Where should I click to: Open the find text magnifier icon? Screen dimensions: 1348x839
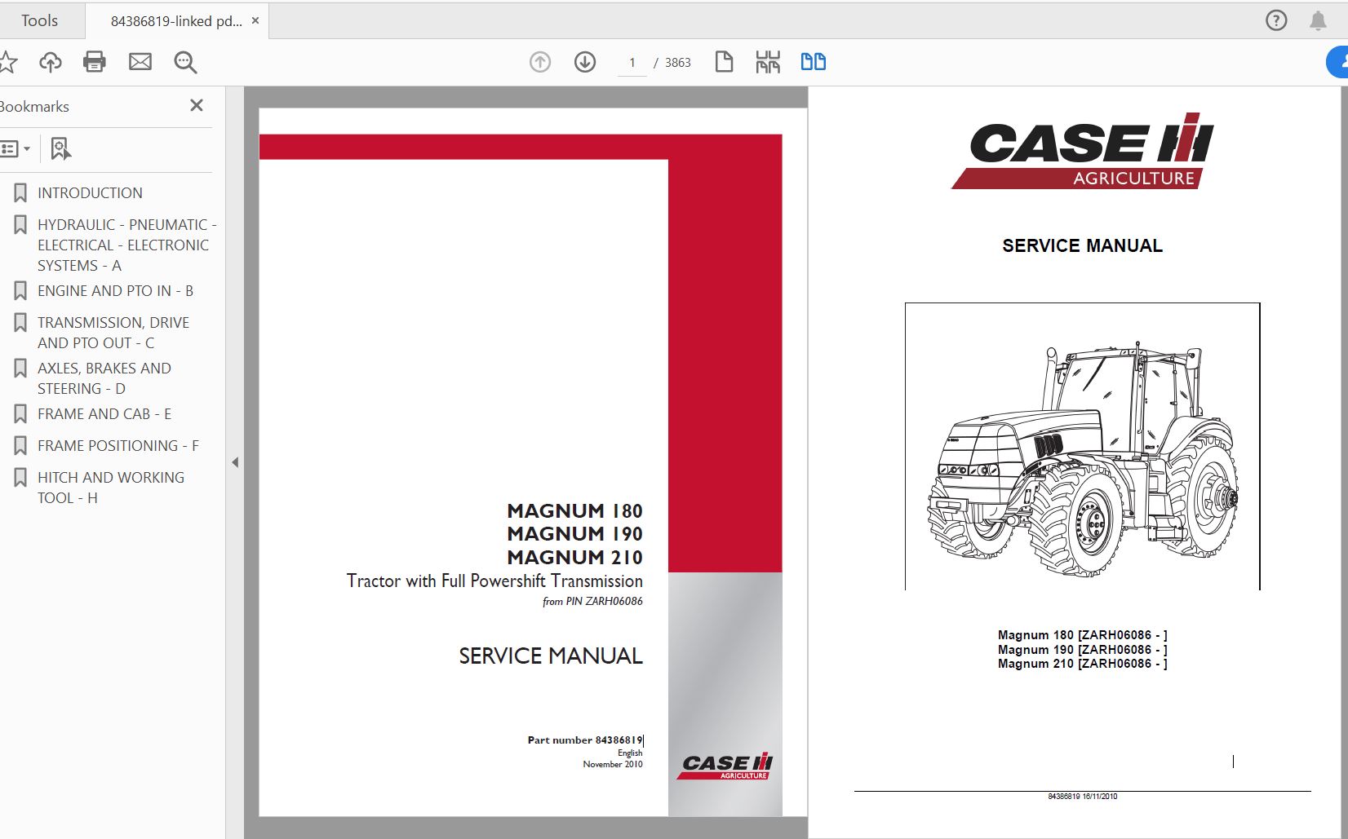click(x=185, y=62)
